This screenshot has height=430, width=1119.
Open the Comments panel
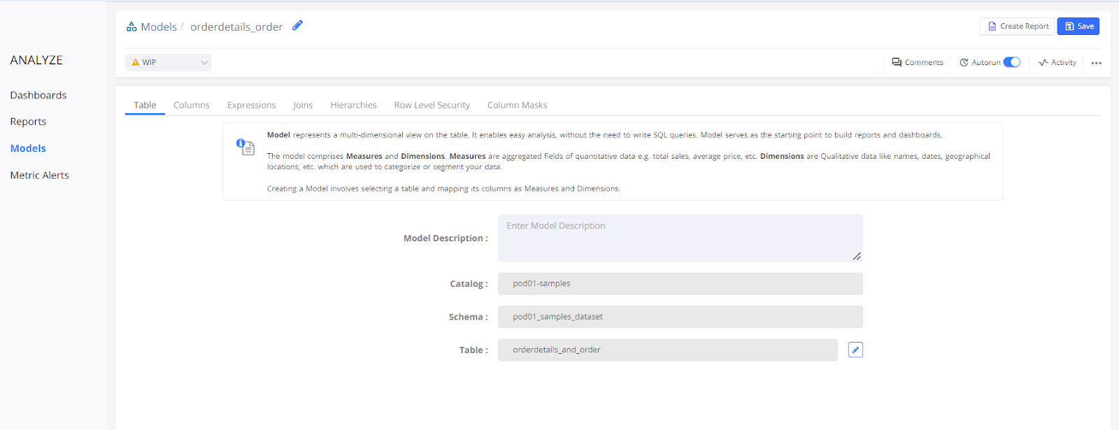click(918, 62)
